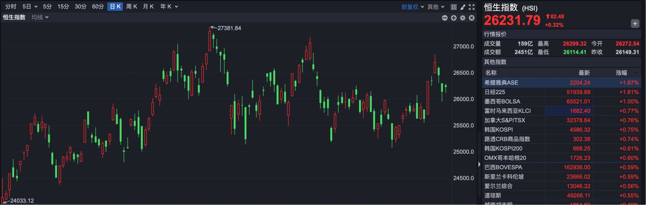
Task: Switch to the 周K weekly chart tab
Action: [132, 7]
